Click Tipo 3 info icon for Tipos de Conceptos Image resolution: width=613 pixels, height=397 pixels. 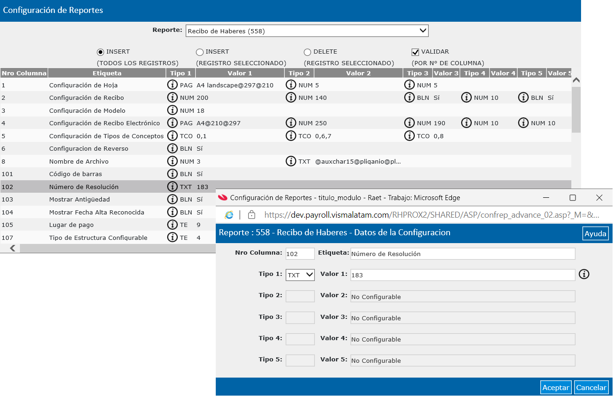point(409,136)
